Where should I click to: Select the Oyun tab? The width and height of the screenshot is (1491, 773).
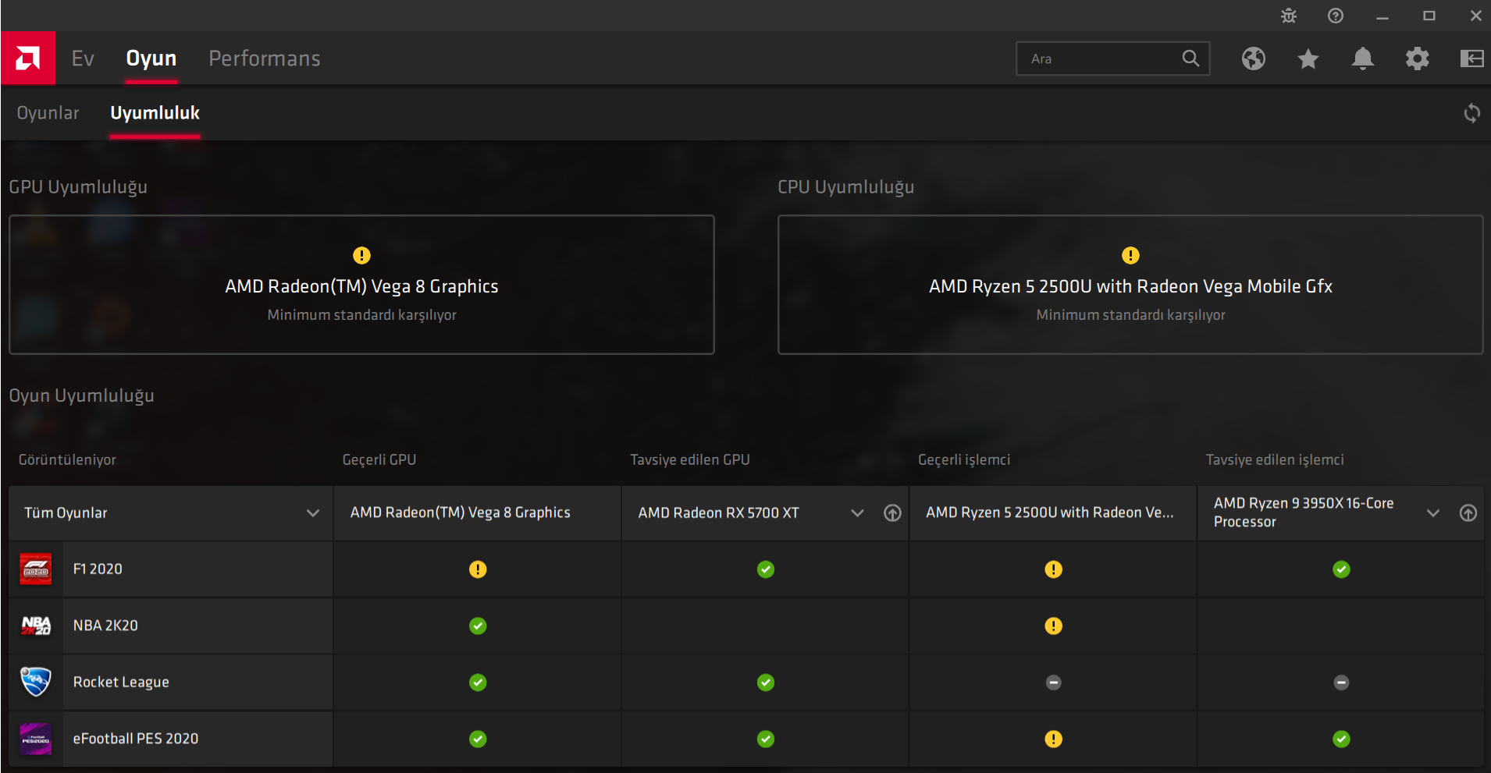pyautogui.click(x=151, y=59)
